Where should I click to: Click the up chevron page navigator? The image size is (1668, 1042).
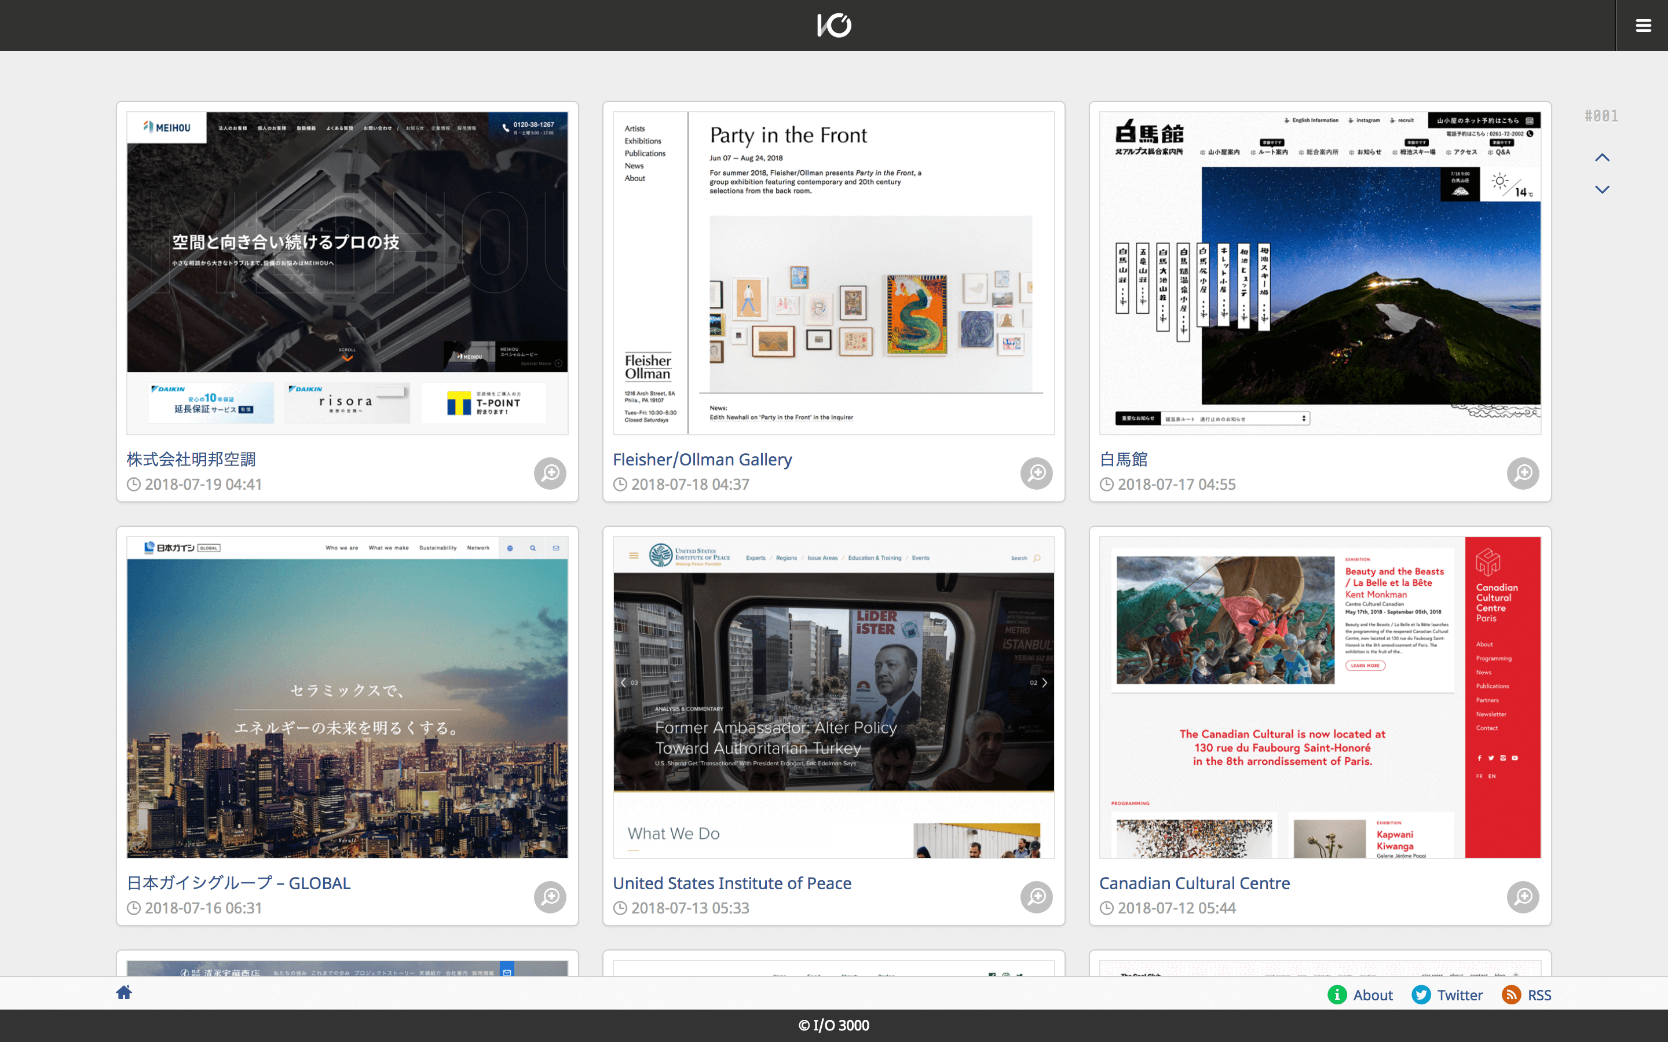click(x=1603, y=158)
